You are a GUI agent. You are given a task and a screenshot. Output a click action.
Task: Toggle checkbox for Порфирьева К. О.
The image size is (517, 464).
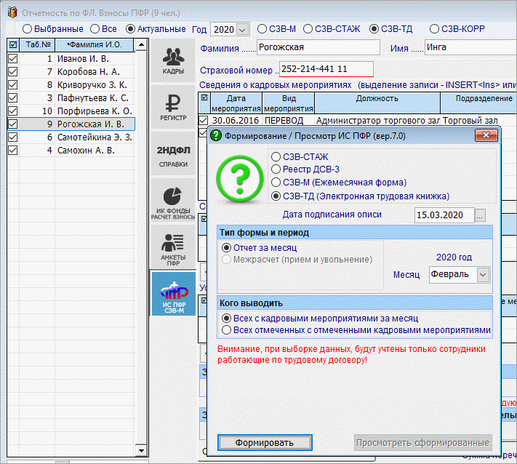click(x=13, y=111)
